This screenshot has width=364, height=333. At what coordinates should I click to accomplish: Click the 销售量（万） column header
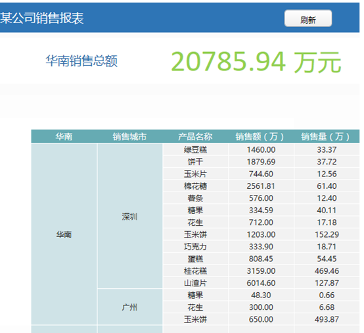[327, 136]
